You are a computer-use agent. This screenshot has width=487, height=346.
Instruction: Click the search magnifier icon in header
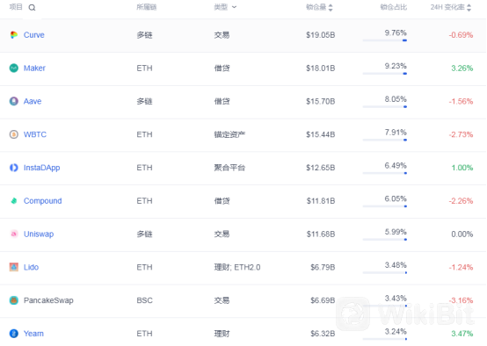click(x=32, y=8)
